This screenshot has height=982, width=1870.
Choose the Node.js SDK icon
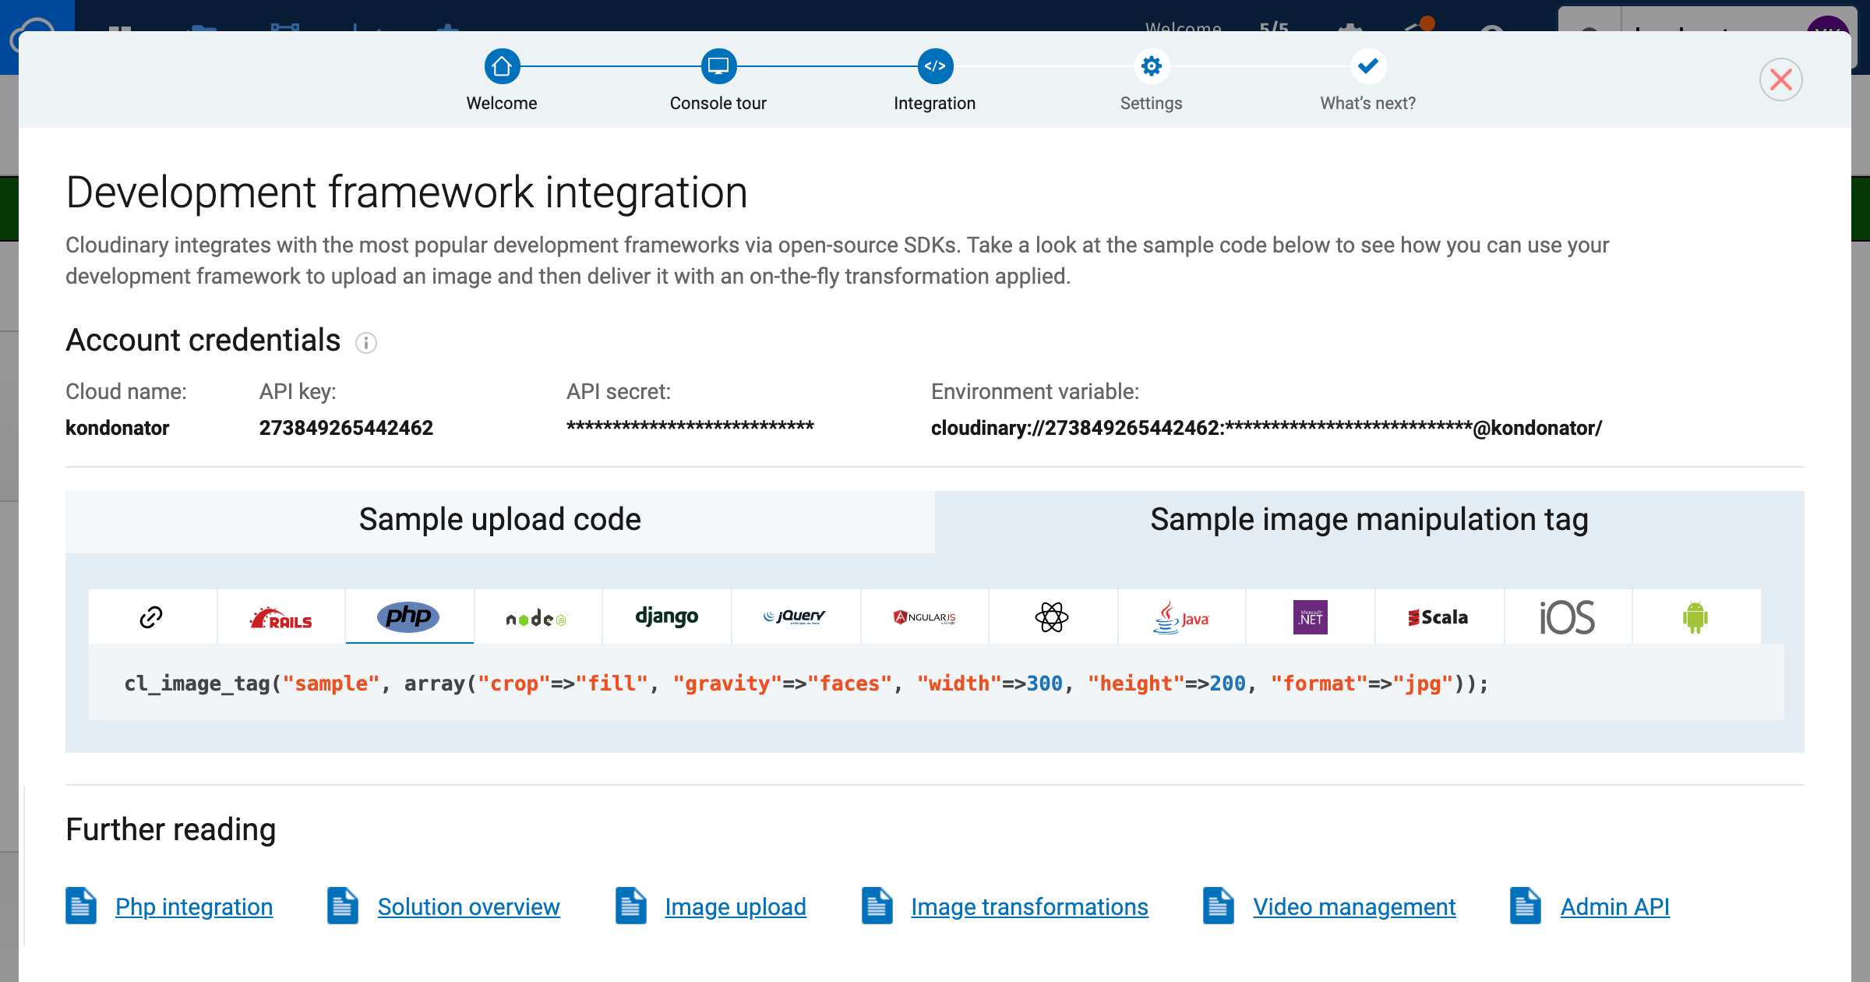point(538,617)
